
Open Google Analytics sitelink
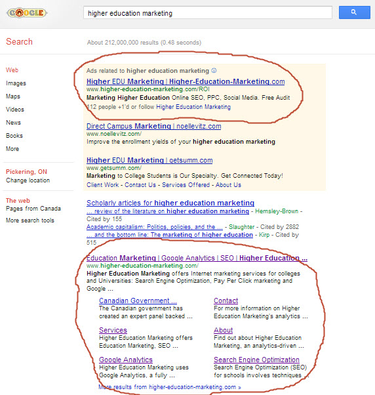click(126, 360)
